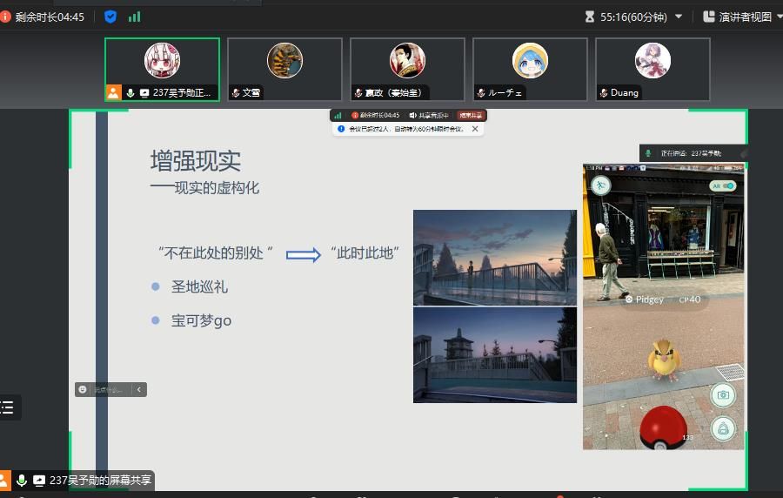Click the blue security shield icon
Screen dimensions: 783x498
110,17
